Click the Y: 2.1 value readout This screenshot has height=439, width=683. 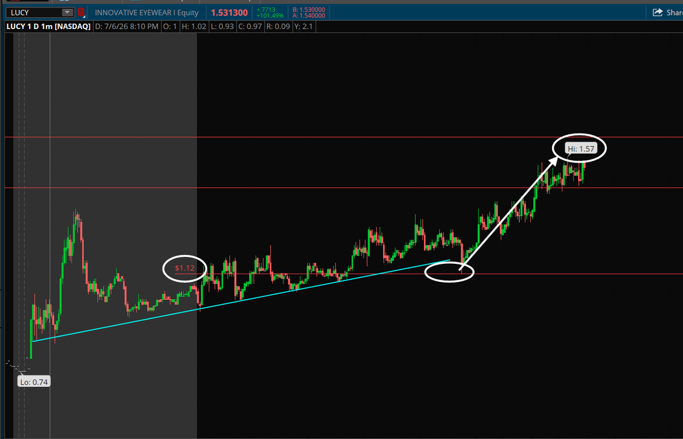coord(303,26)
